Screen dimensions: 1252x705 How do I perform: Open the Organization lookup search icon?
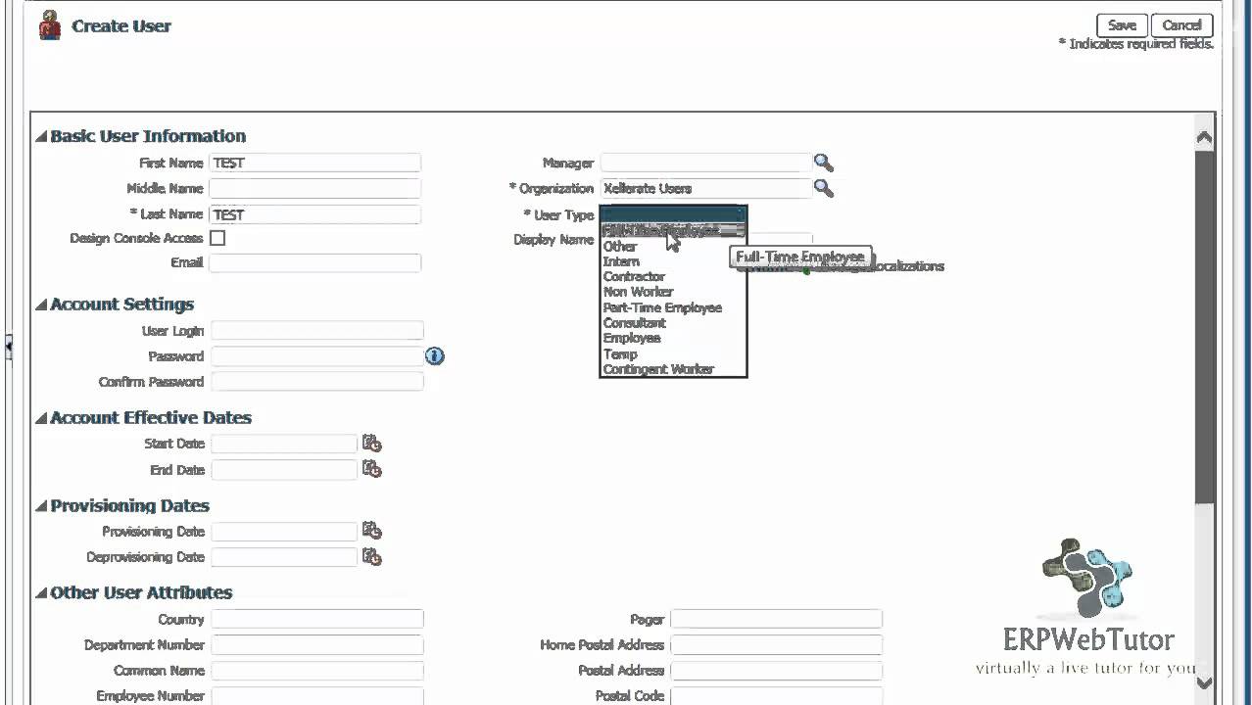click(x=823, y=188)
